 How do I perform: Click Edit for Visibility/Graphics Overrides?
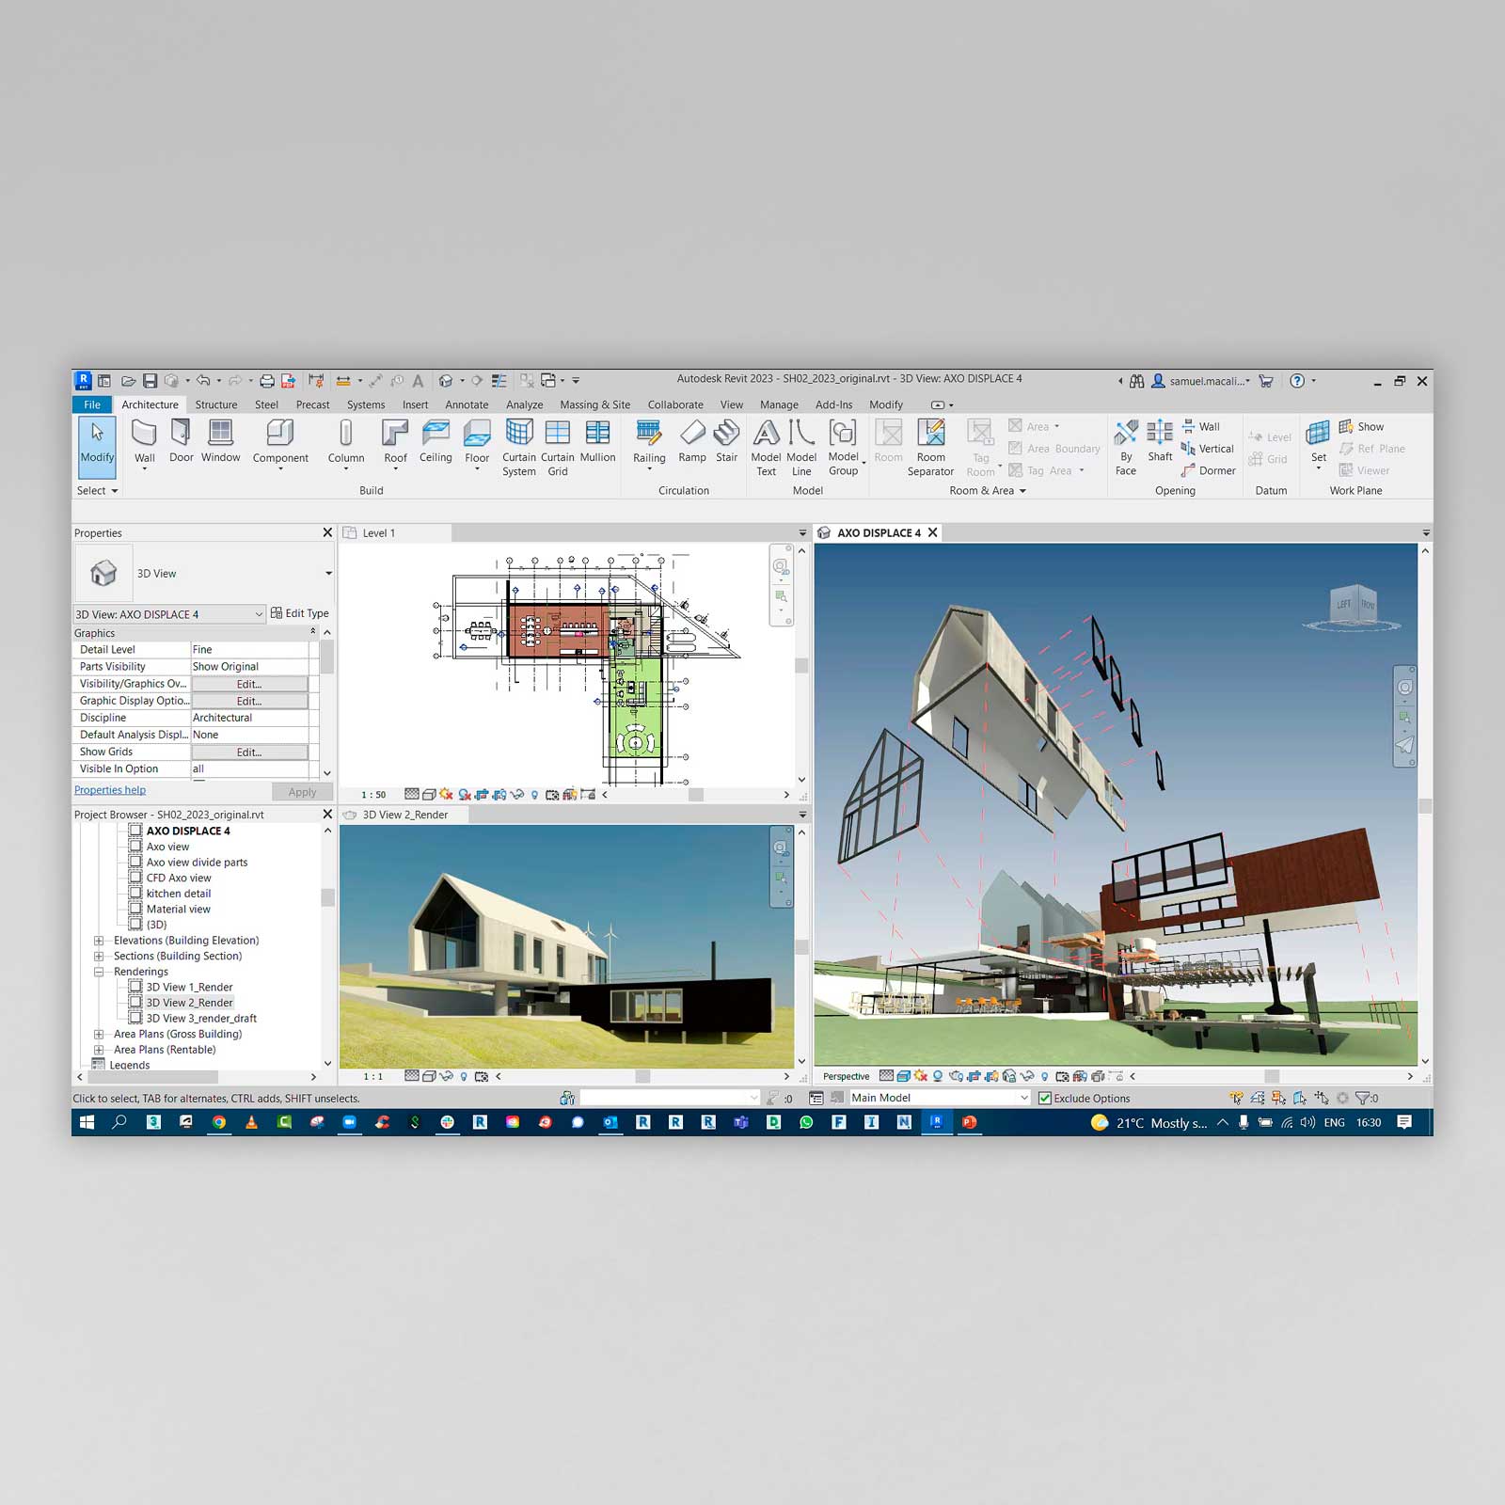click(x=249, y=684)
